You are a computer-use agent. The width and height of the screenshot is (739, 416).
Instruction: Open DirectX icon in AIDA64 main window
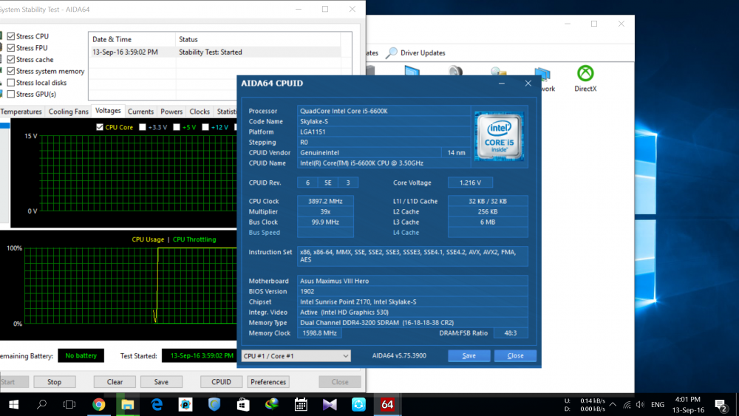(x=585, y=78)
